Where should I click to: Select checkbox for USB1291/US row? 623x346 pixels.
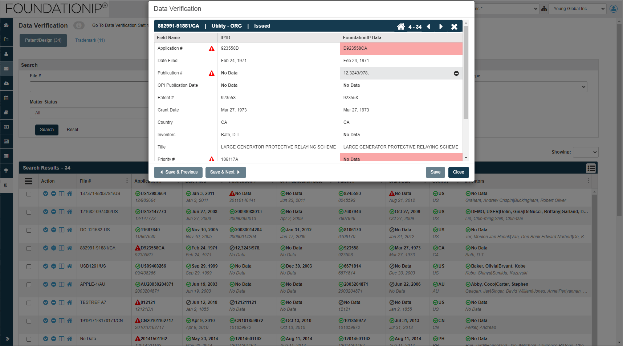pyautogui.click(x=29, y=267)
